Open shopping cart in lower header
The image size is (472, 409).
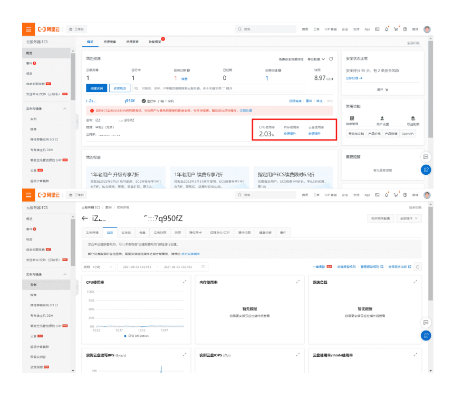396,195
